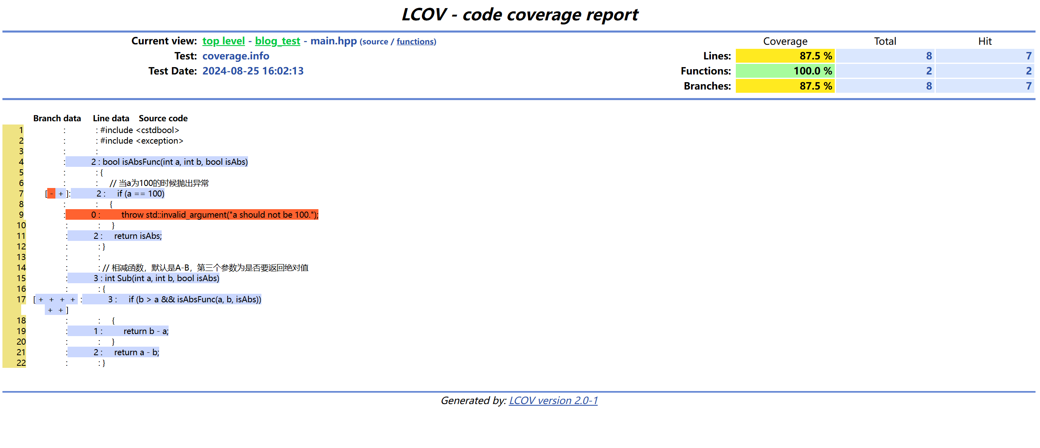Viewport: 1040px width, 448px height.
Task: Open the 'LCOV version 2.0-1' footer link
Action: (x=553, y=401)
